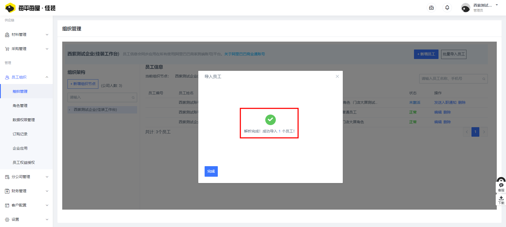The image size is (506, 227).
Task: Toggle the 采购管理 chevron
Action: [47, 49]
